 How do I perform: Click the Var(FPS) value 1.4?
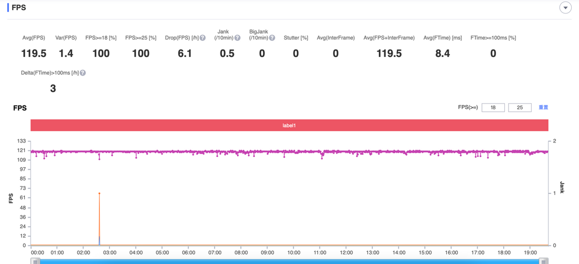pos(66,53)
